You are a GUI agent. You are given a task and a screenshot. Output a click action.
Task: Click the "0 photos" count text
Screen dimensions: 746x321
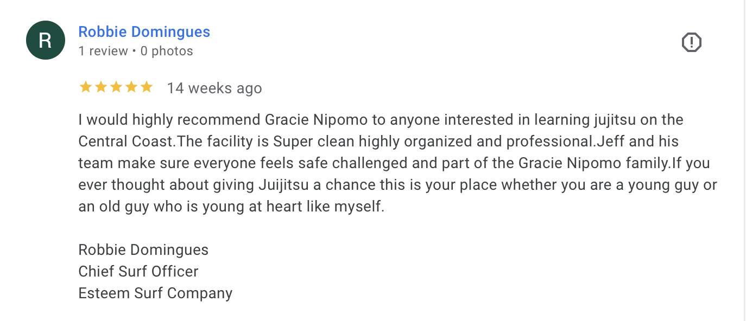[167, 51]
